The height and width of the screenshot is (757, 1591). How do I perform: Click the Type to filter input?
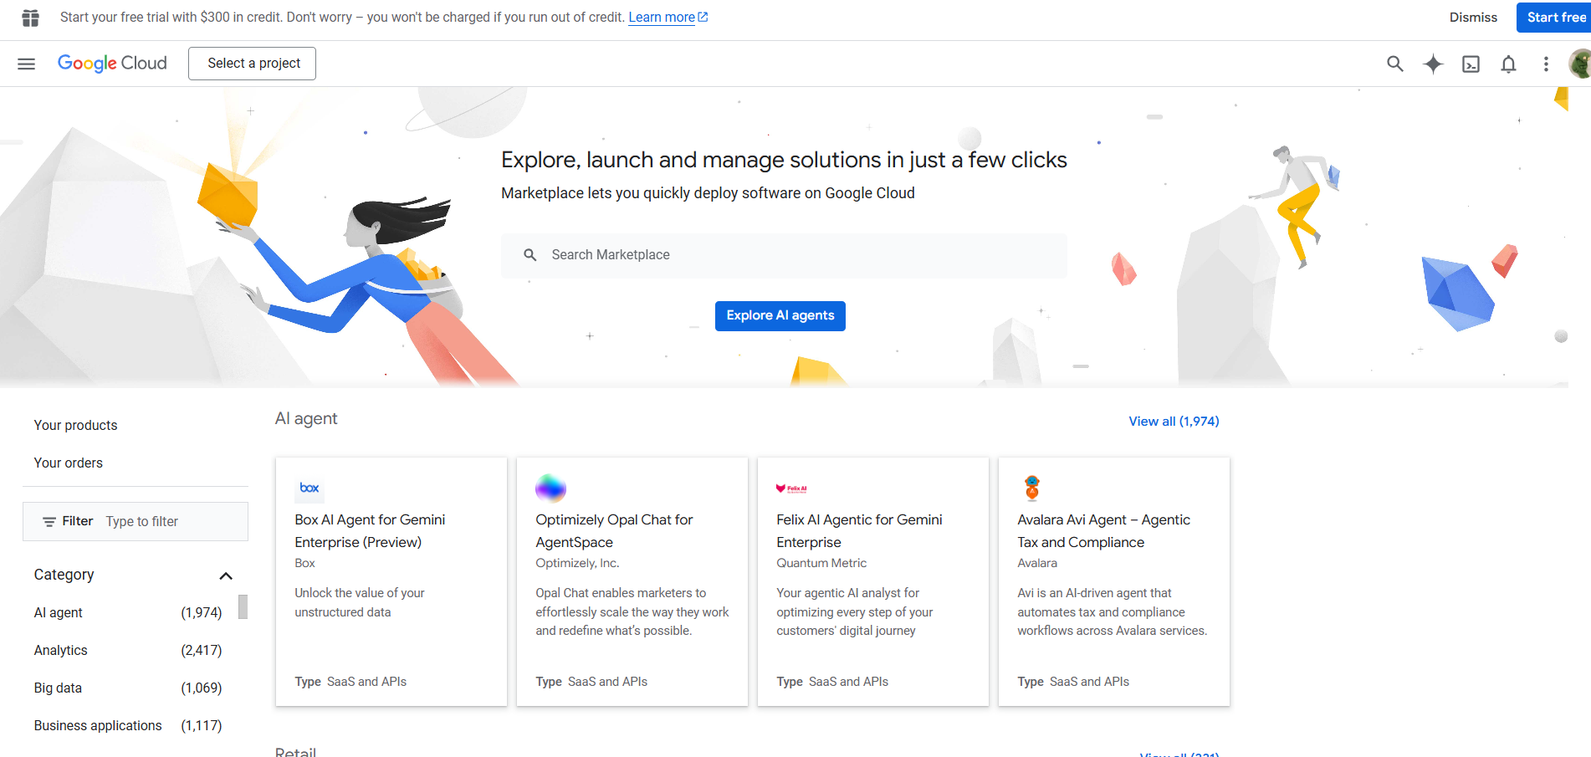[171, 522]
